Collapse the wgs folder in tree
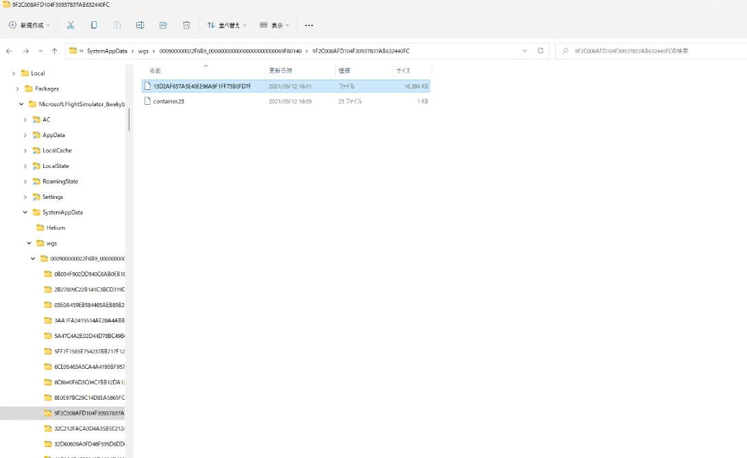This screenshot has width=747, height=458. [29, 243]
